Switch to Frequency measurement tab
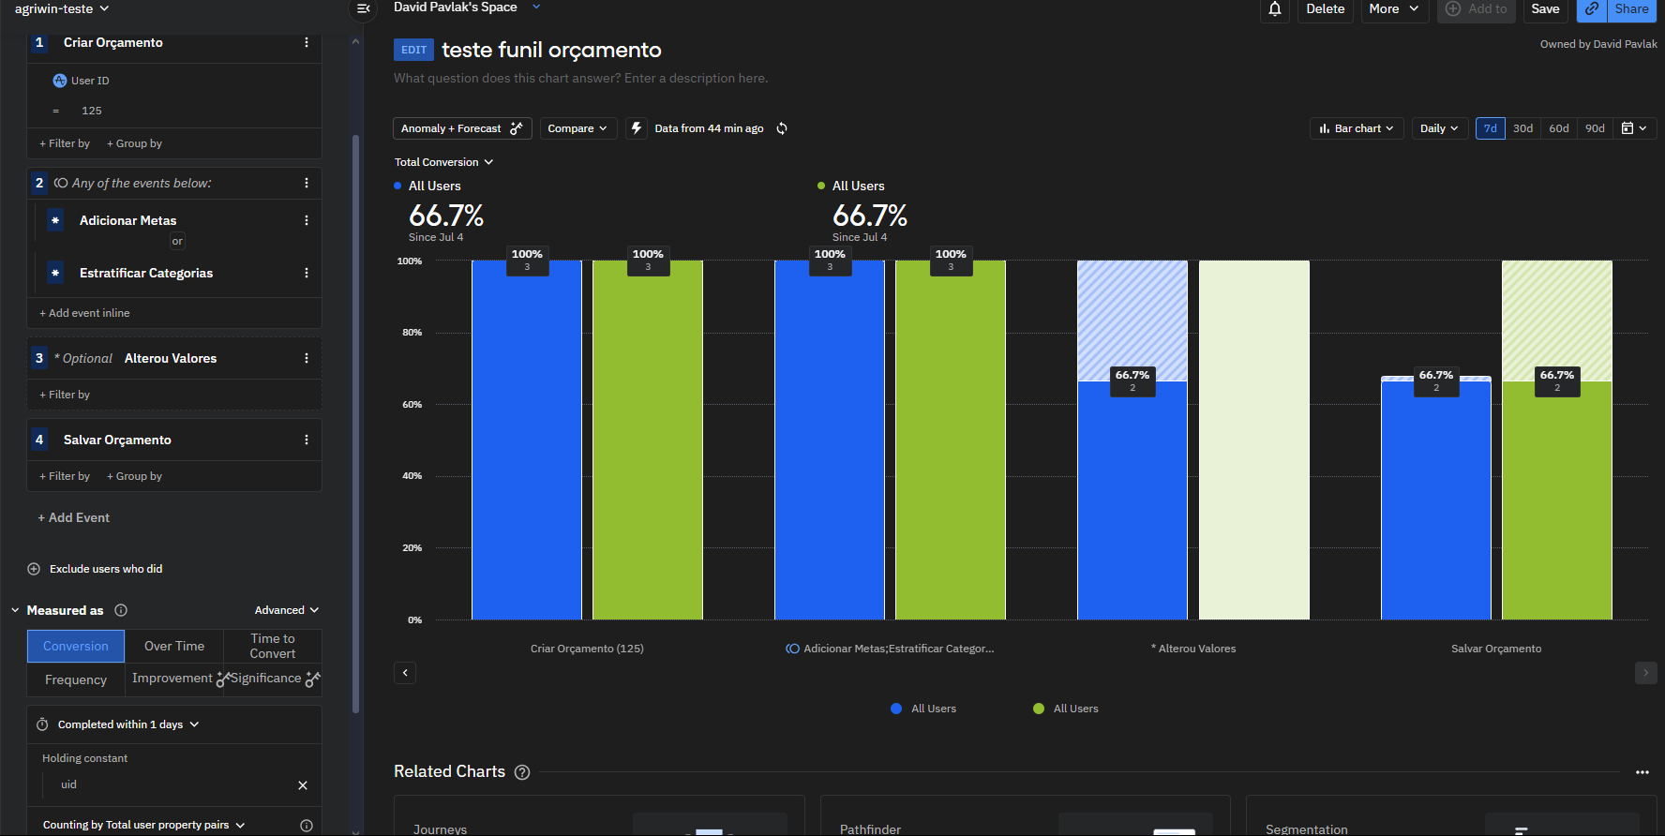Viewport: 1665px width, 836px height. pos(76,679)
